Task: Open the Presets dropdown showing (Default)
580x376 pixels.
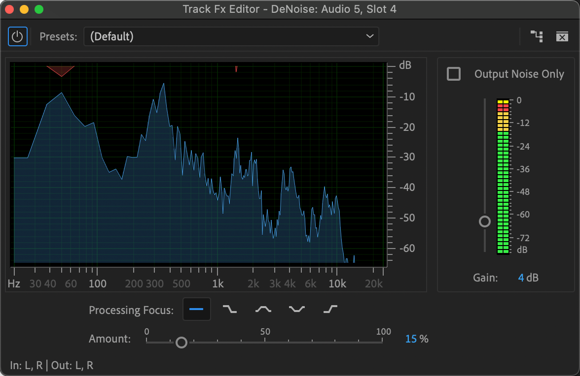Action: tap(231, 36)
